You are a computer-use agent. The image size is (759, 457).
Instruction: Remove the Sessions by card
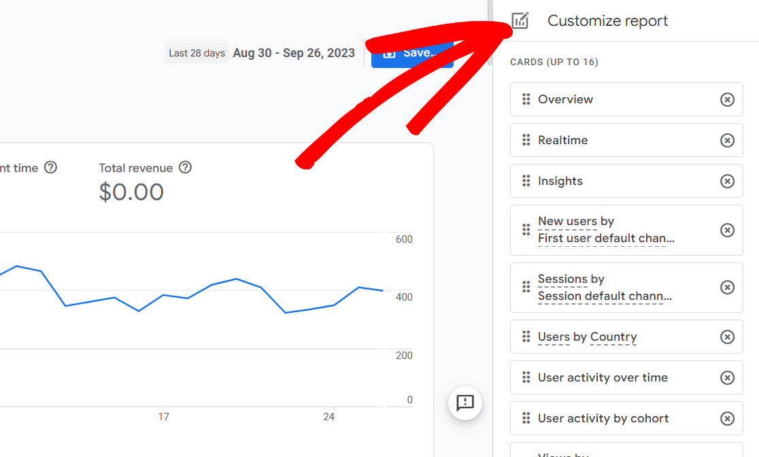[727, 287]
